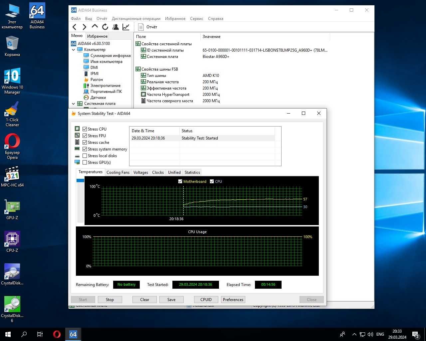Open the Справка menu
The image size is (426, 341).
[216, 19]
